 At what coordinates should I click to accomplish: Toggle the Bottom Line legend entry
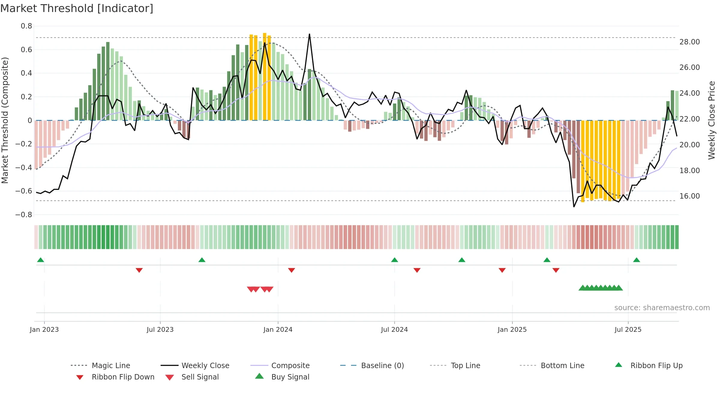(x=552, y=365)
